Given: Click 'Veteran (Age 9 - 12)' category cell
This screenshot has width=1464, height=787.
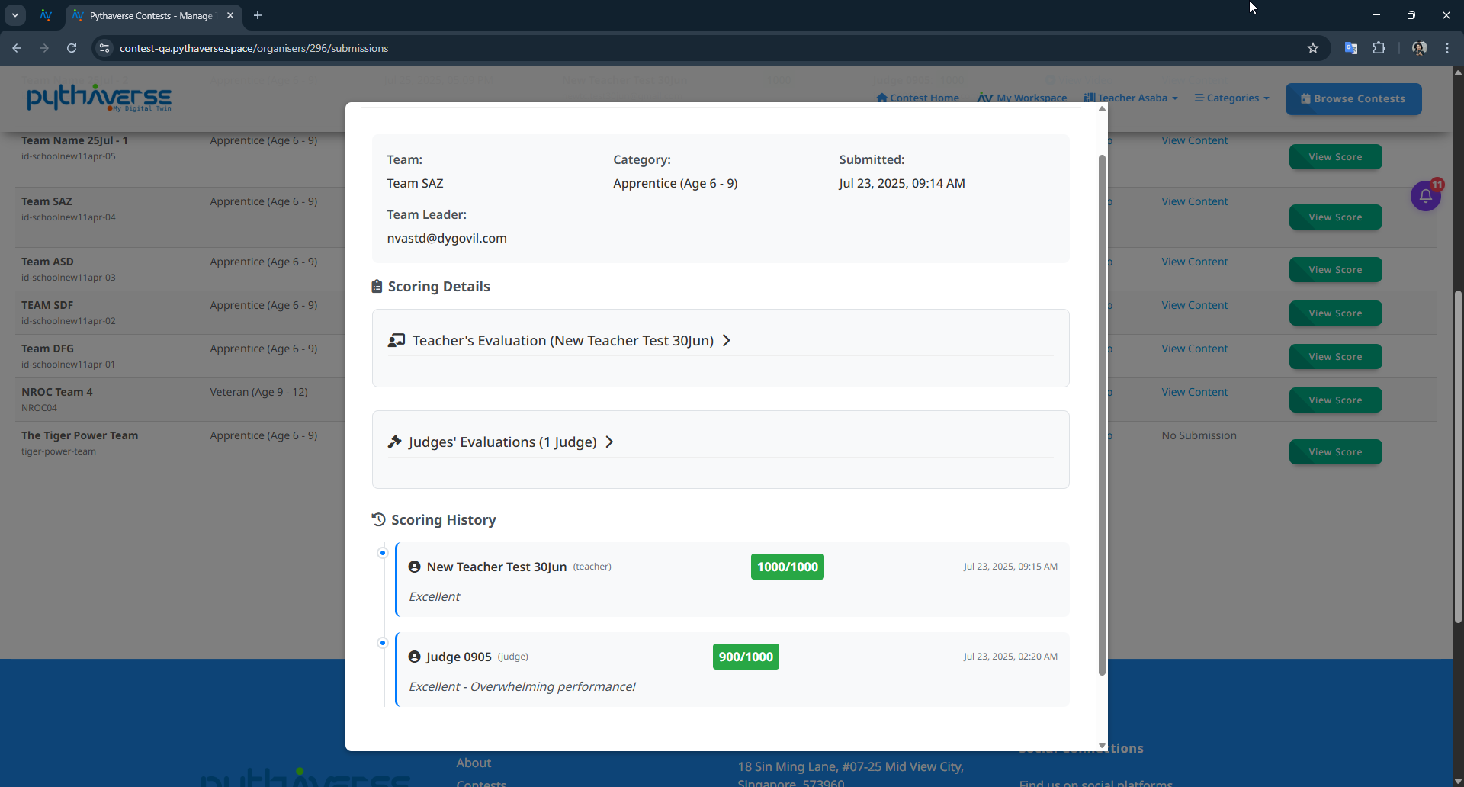Looking at the screenshot, I should tap(259, 392).
